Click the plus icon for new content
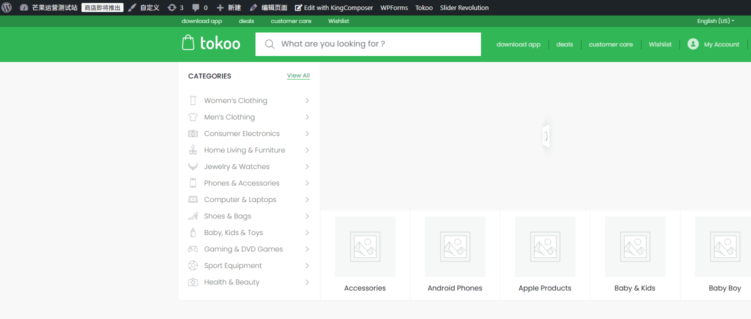Image resolution: width=751 pixels, height=319 pixels. (220, 7)
